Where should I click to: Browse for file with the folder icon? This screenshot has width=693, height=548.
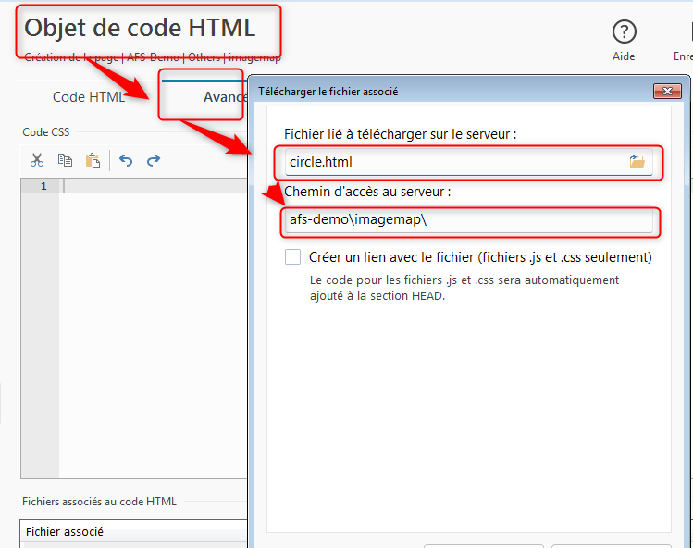[637, 162]
